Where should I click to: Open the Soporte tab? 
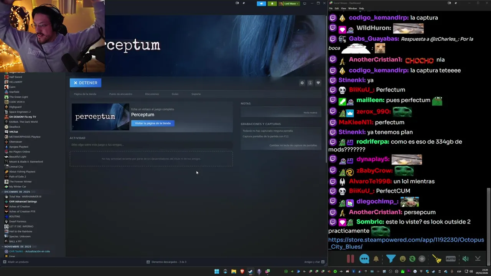click(x=196, y=94)
